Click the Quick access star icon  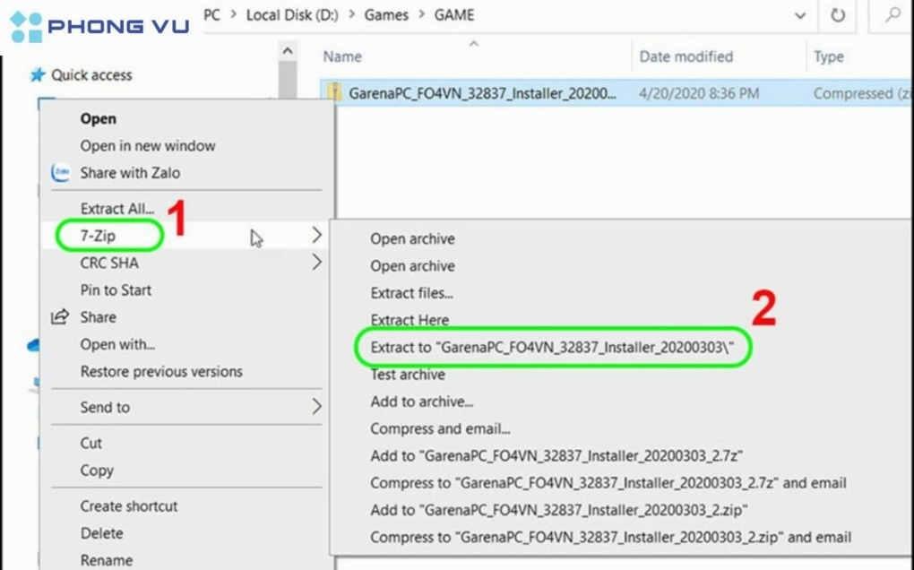[37, 75]
